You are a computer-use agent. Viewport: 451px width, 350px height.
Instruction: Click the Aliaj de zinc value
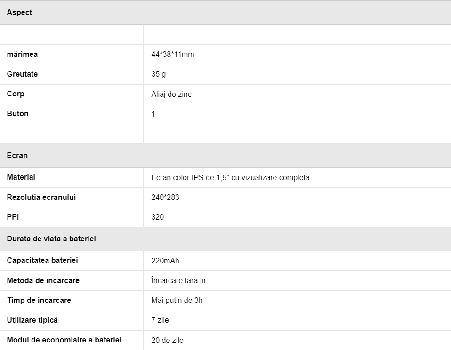coord(171,94)
